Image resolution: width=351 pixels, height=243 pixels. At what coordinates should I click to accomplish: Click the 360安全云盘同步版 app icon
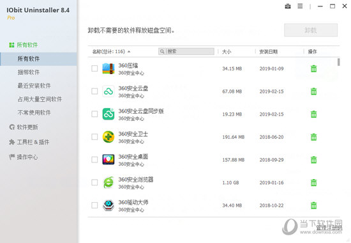(108, 114)
